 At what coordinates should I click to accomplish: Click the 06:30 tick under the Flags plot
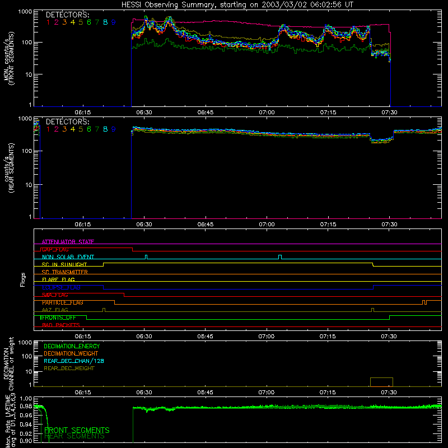(144, 337)
